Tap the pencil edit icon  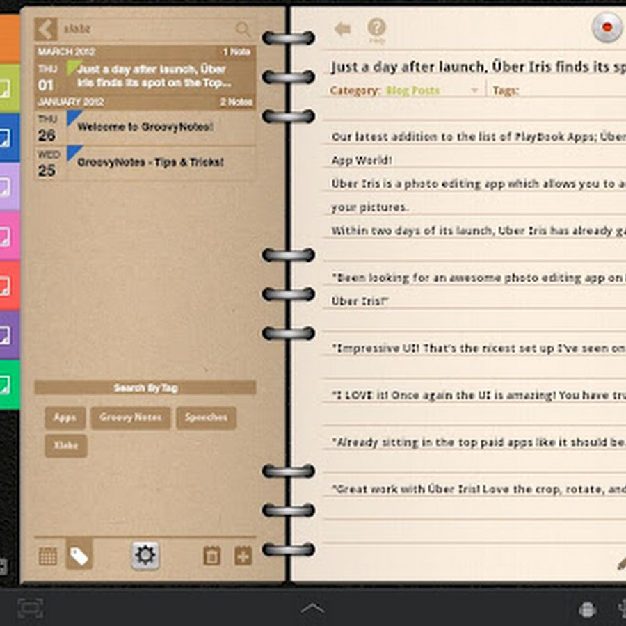[621, 563]
